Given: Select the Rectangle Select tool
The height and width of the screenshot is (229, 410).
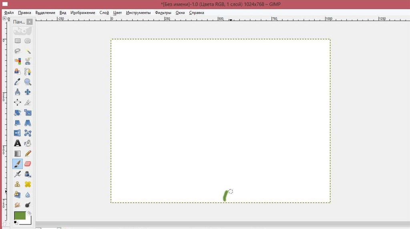Looking at the screenshot, I should click(18, 41).
